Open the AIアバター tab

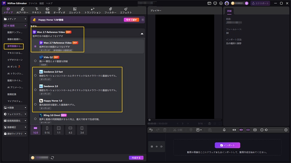point(22,11)
